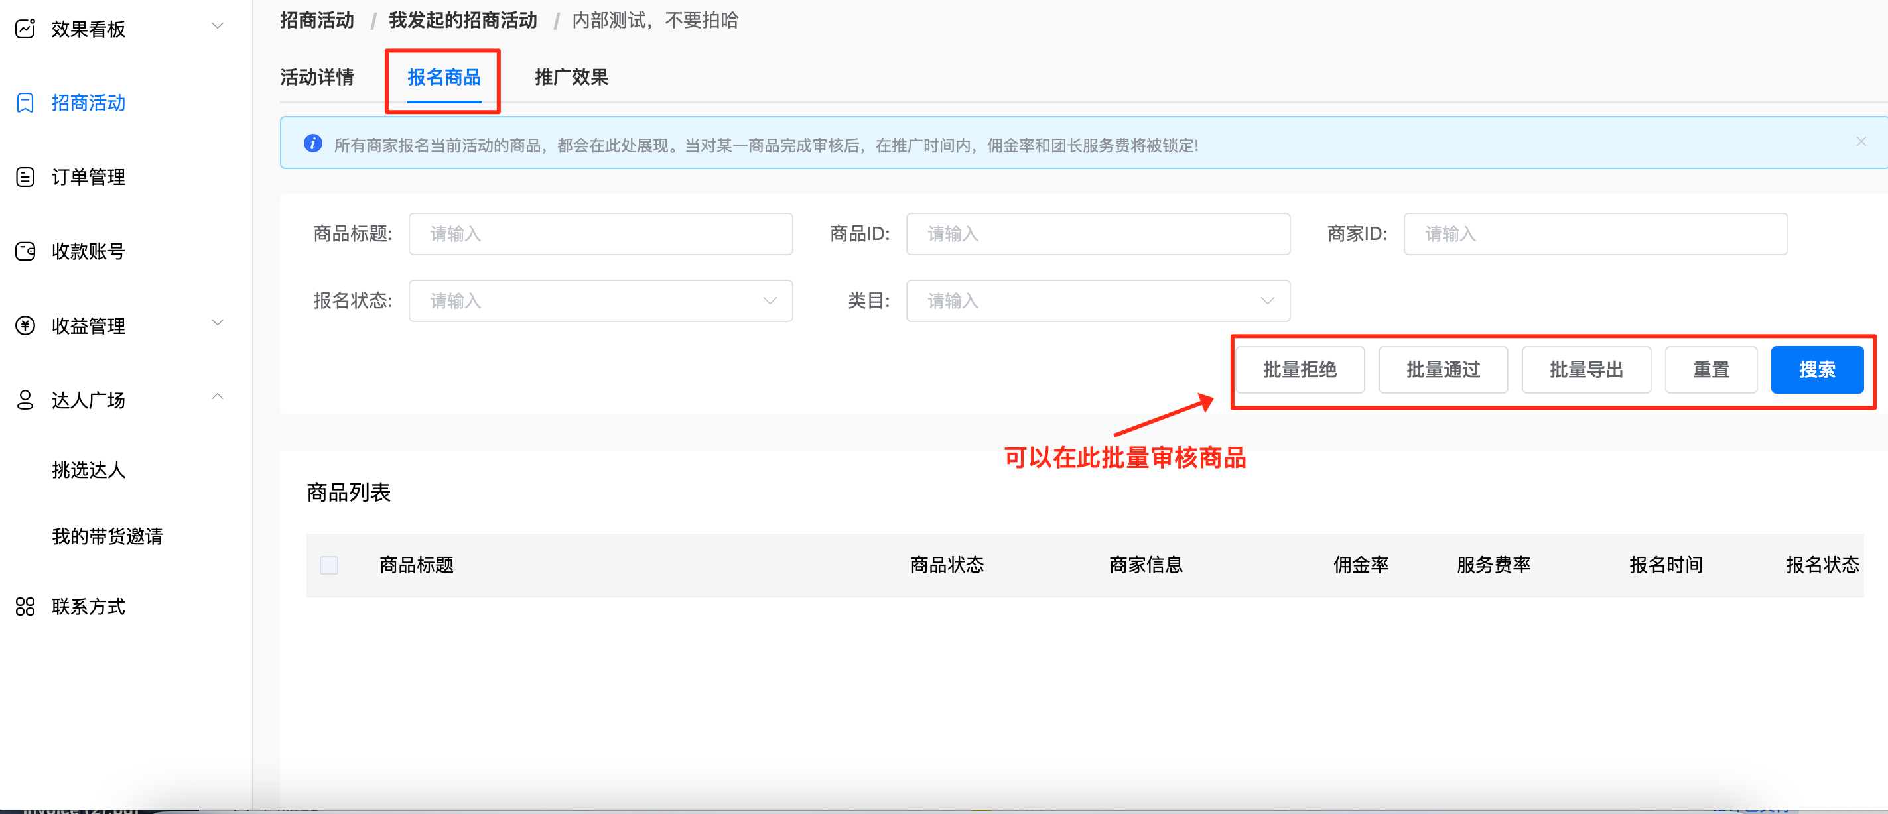Focus the 商品ID input field
The height and width of the screenshot is (814, 1888).
[x=1098, y=234]
